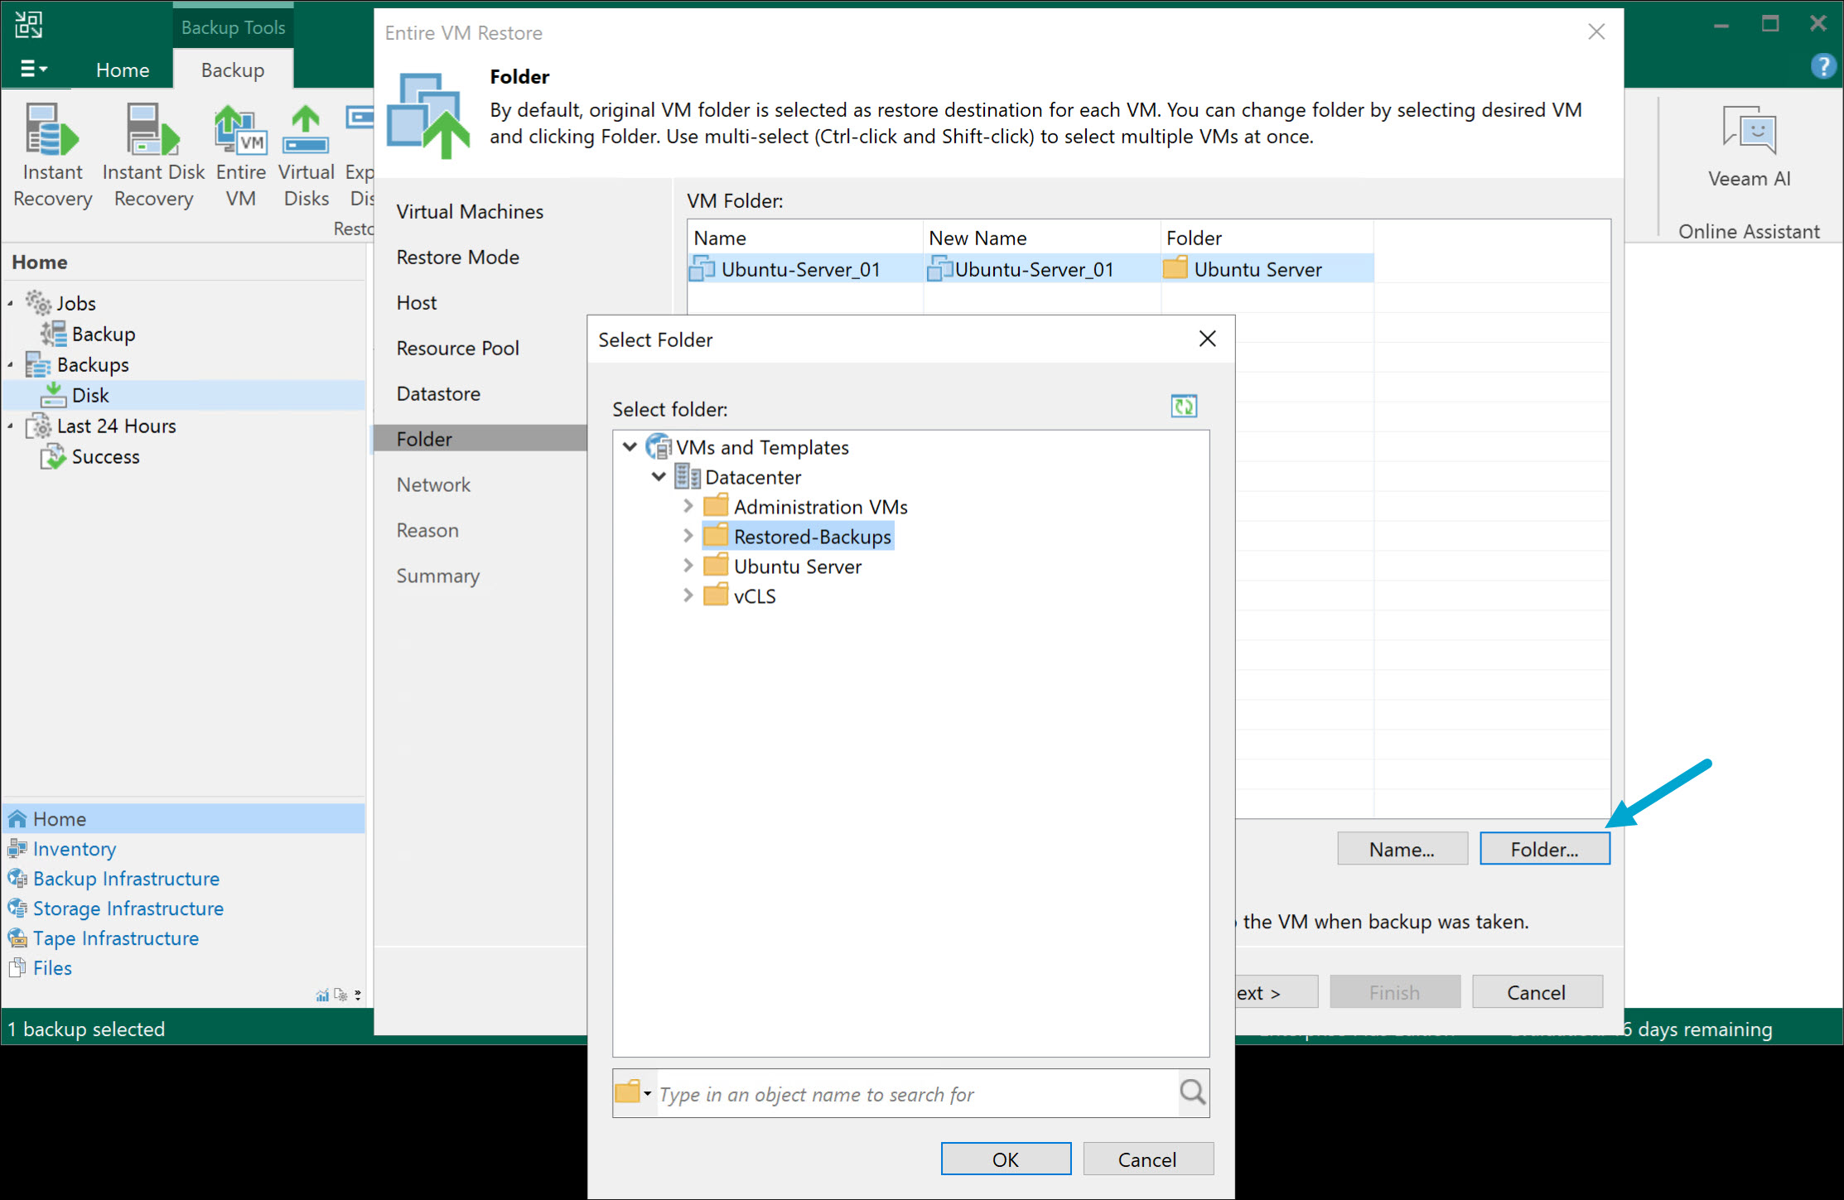Image resolution: width=1844 pixels, height=1200 pixels.
Task: Click the Folder... button
Action: [1544, 848]
